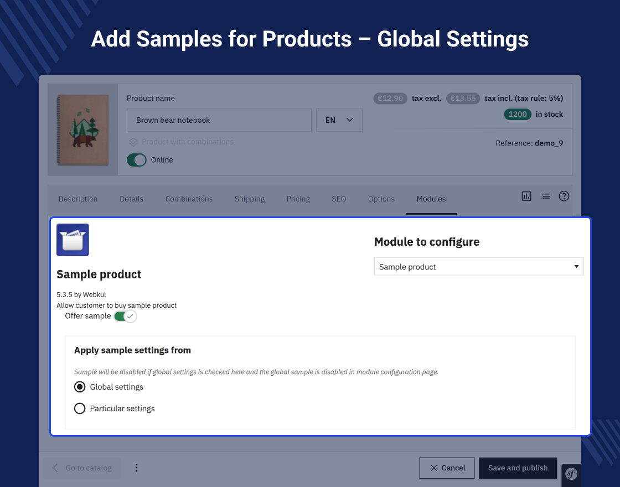Click the Product name input field
This screenshot has width=620, height=487.
219,120
